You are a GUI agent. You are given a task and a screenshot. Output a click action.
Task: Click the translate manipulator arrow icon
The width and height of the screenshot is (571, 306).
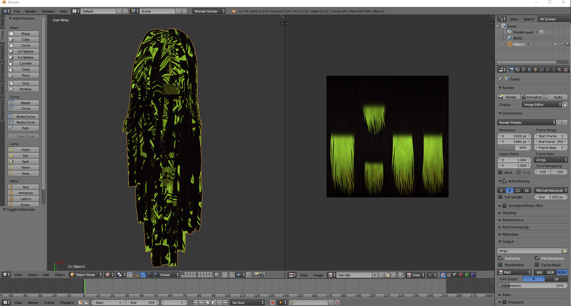143,275
